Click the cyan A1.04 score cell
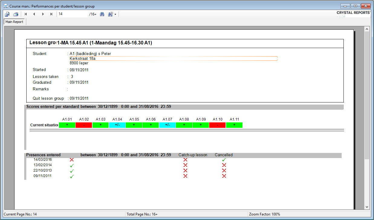 click(x=117, y=125)
